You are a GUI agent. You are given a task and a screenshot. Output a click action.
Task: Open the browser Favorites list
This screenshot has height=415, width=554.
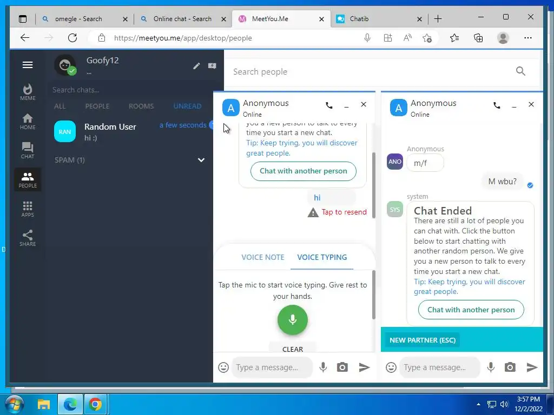(454, 38)
